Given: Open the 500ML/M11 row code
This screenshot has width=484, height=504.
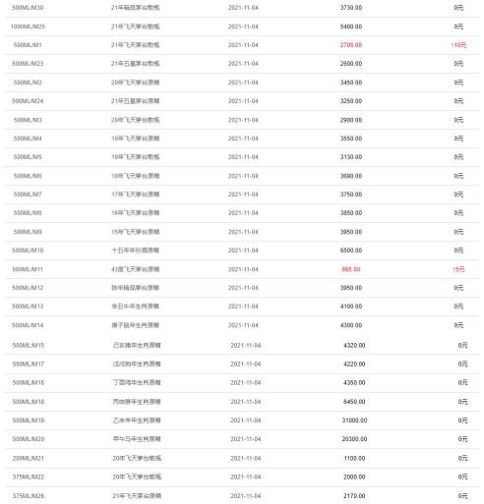Looking at the screenshot, I should coord(28,269).
